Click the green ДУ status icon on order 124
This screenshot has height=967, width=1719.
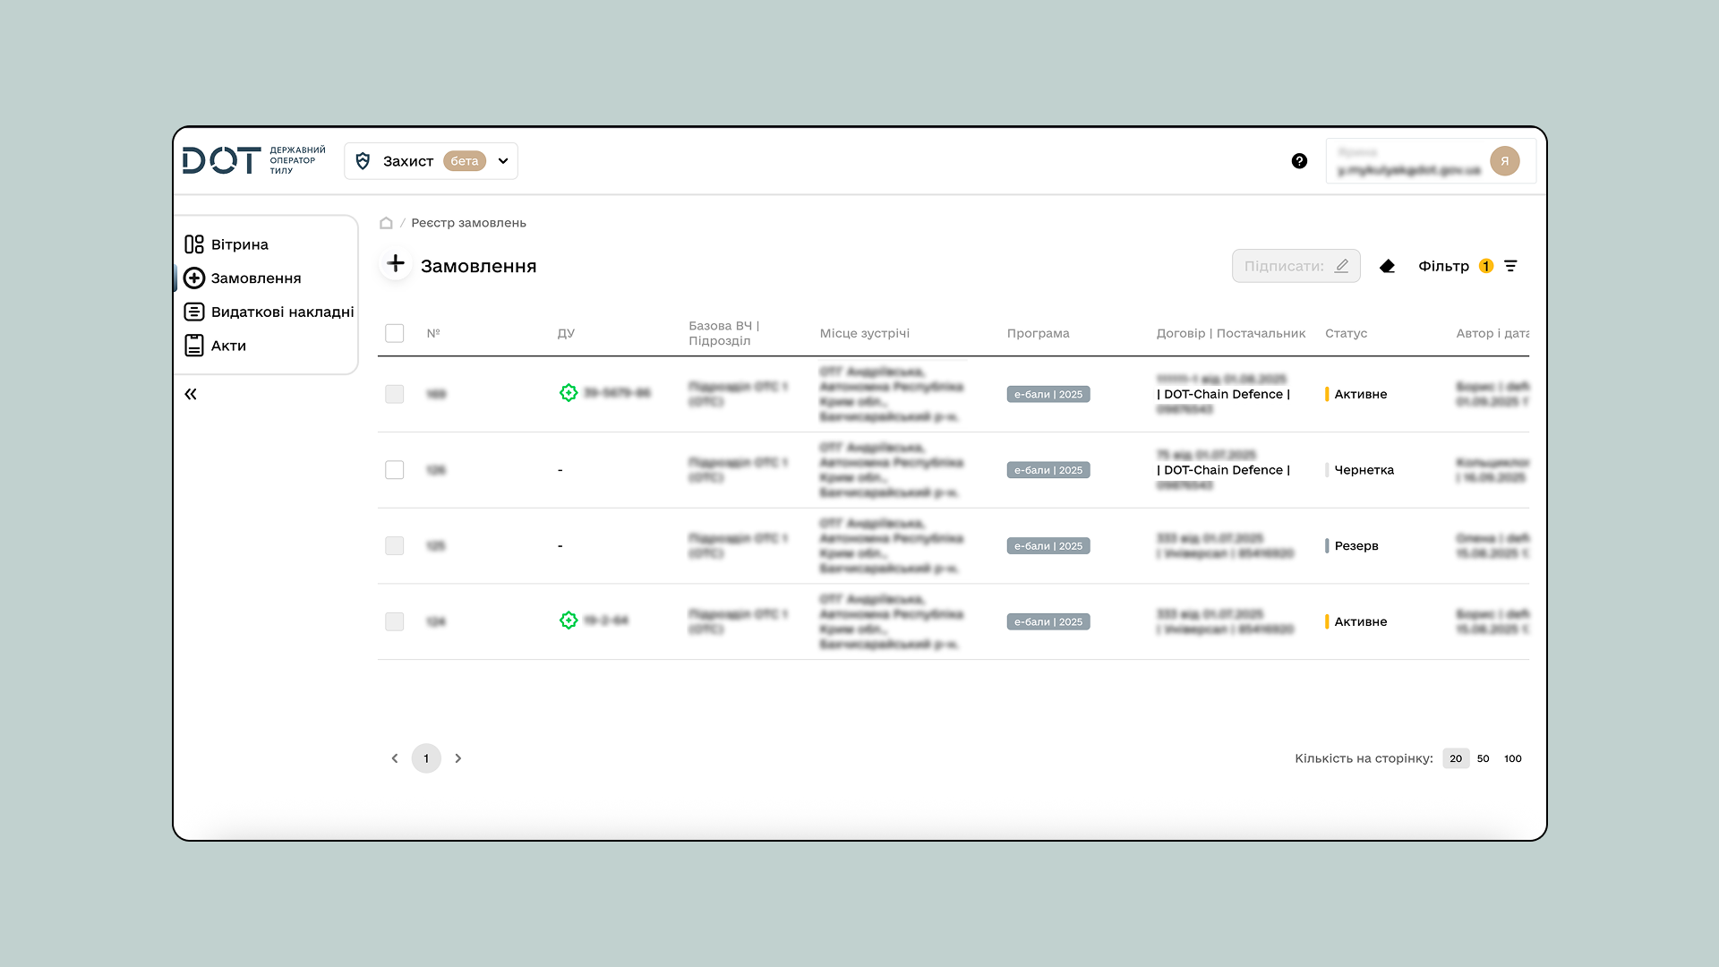[x=569, y=620]
